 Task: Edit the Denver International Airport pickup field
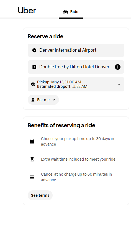click(76, 50)
